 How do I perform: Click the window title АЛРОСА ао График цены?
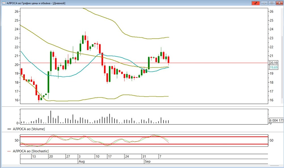coord(36,3)
